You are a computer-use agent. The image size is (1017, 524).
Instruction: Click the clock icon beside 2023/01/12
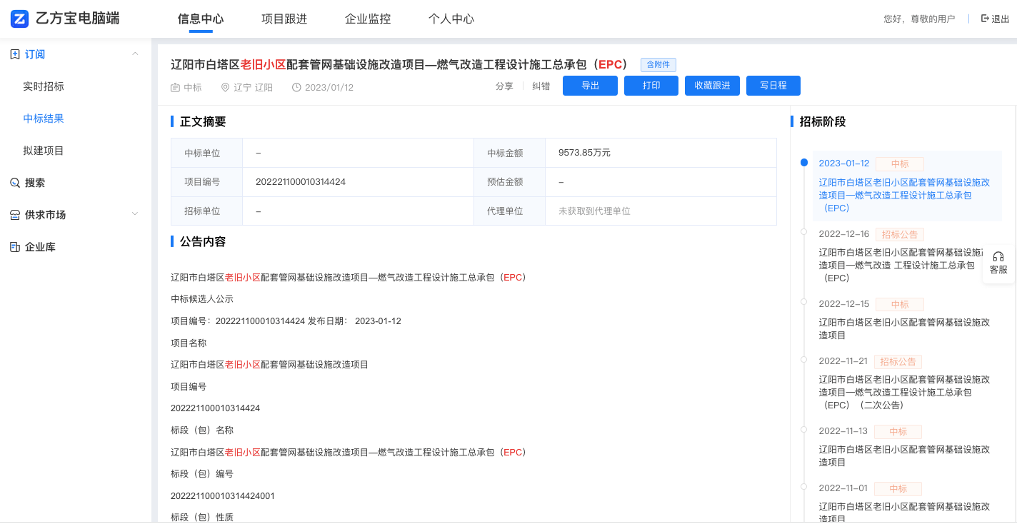point(296,87)
